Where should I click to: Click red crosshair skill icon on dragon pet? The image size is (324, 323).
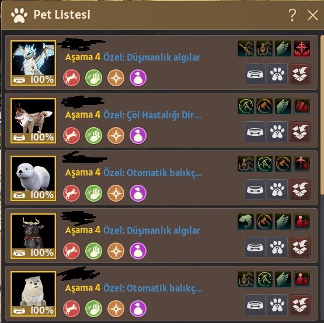[x=302, y=48]
